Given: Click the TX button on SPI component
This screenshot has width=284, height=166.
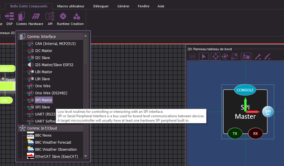Looking at the screenshot, I should [235, 133].
